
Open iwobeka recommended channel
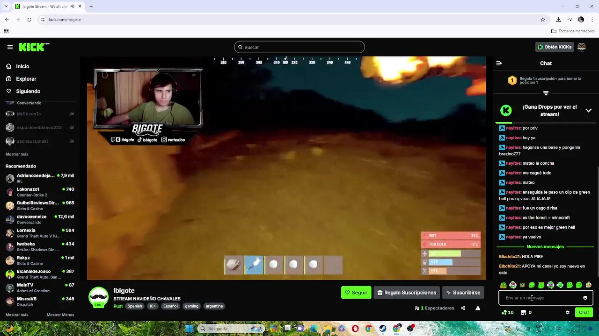tap(40, 246)
